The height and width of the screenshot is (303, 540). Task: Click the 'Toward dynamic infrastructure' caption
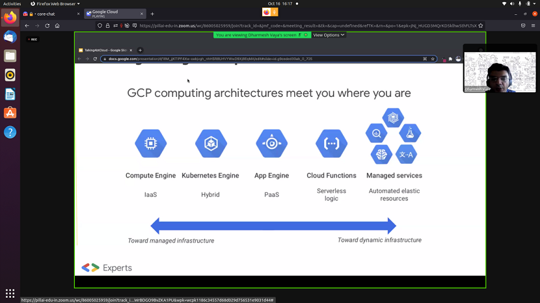[x=379, y=240]
